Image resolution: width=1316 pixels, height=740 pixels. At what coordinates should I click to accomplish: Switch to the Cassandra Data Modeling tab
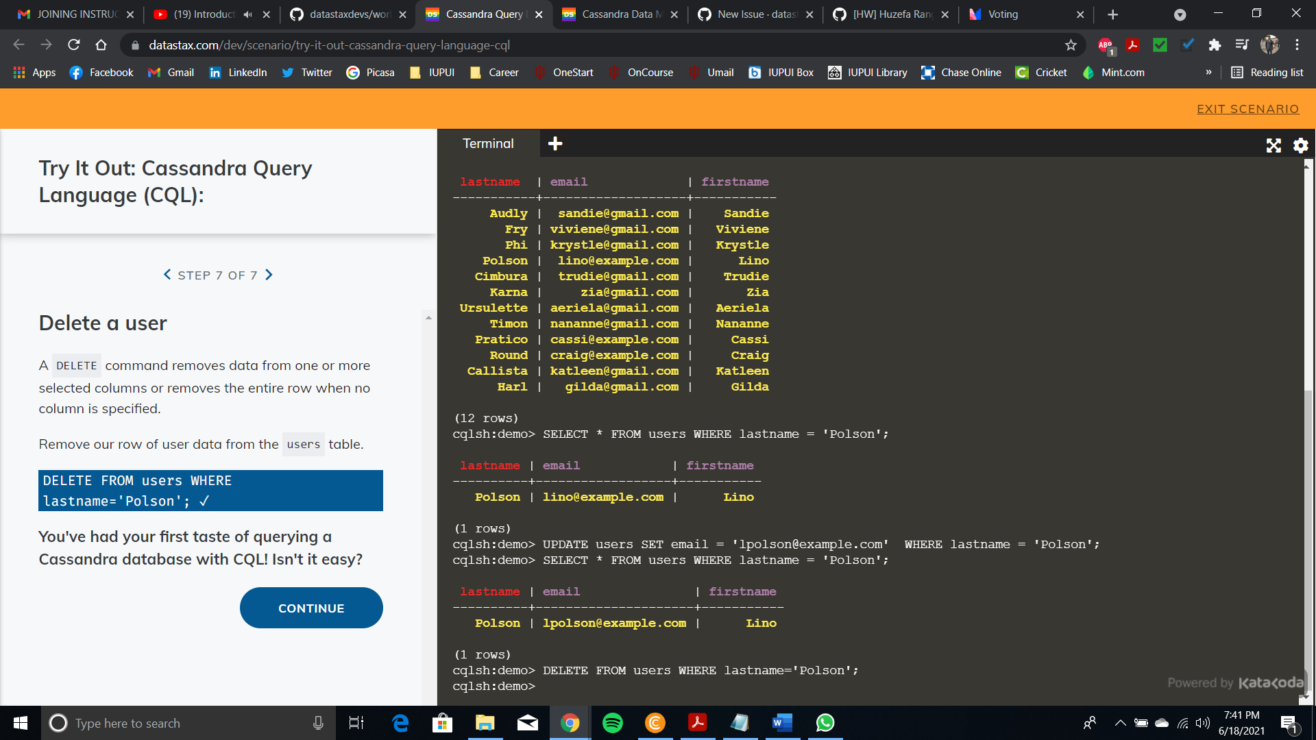617,14
